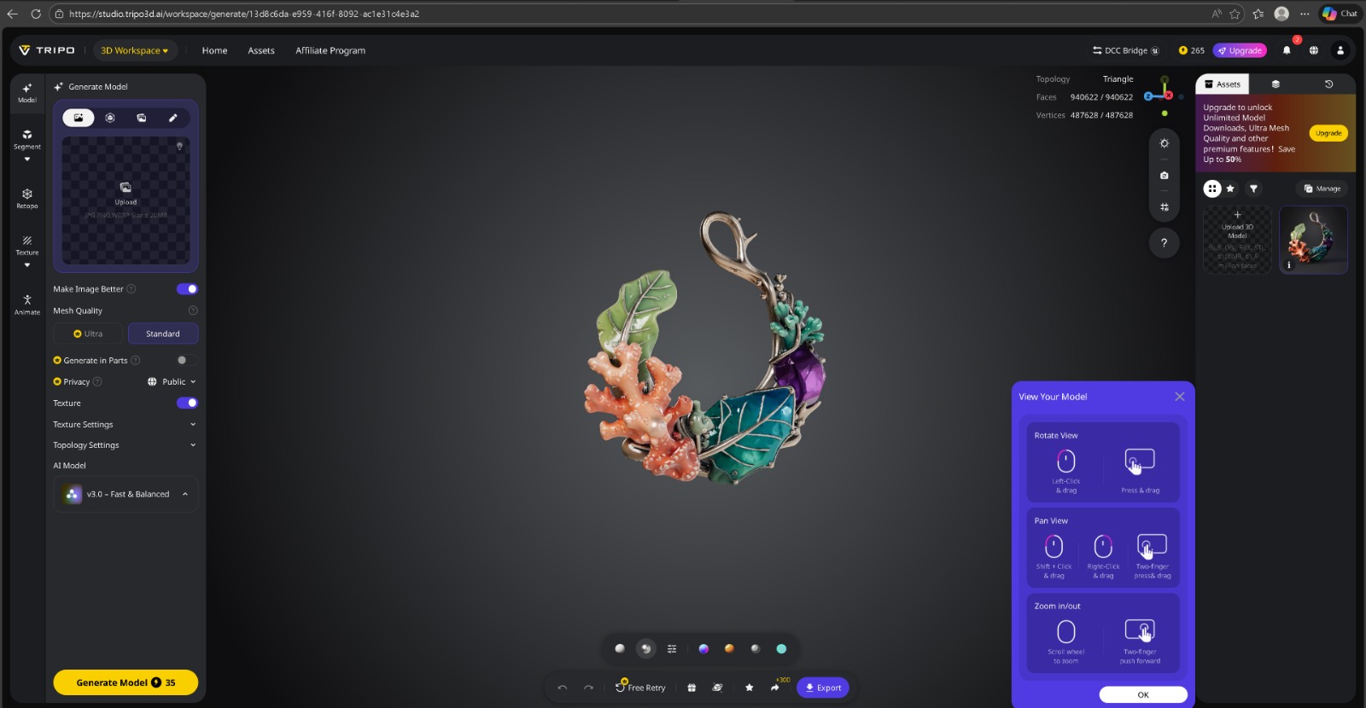
Task: Open the help question mark button
Action: [1164, 243]
